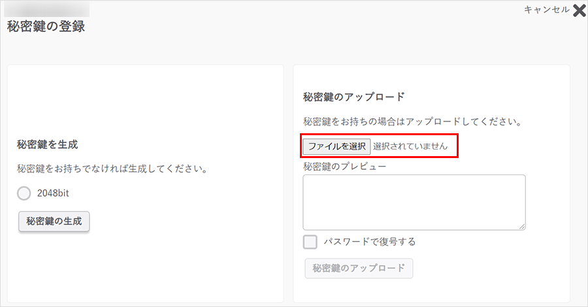The width and height of the screenshot is (588, 307).
Task: Click the 2048bit option label
Action: [52, 193]
